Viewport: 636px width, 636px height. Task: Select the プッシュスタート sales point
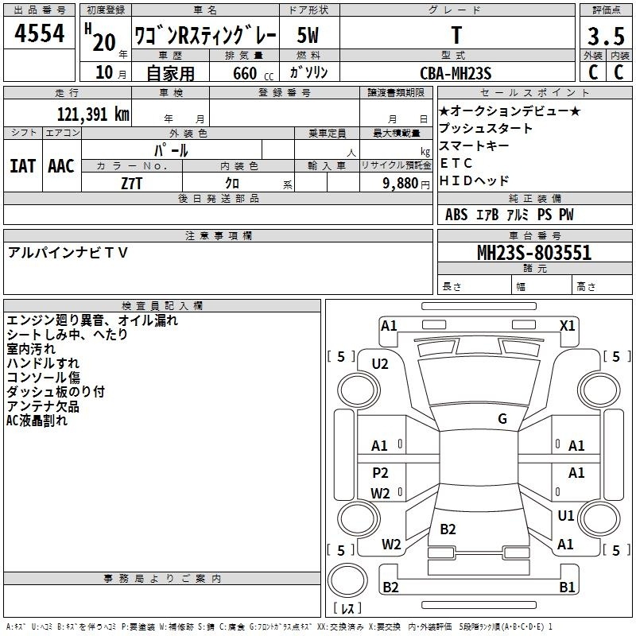tap(486, 128)
